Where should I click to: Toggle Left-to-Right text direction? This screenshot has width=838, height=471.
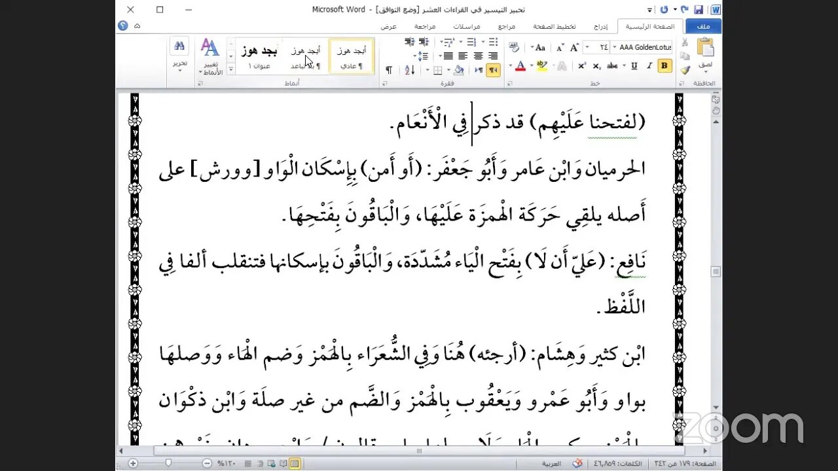(x=479, y=71)
